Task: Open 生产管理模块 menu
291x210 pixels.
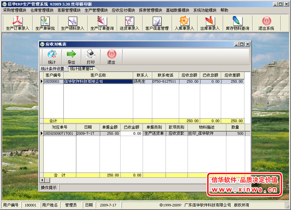Action: coord(96,10)
